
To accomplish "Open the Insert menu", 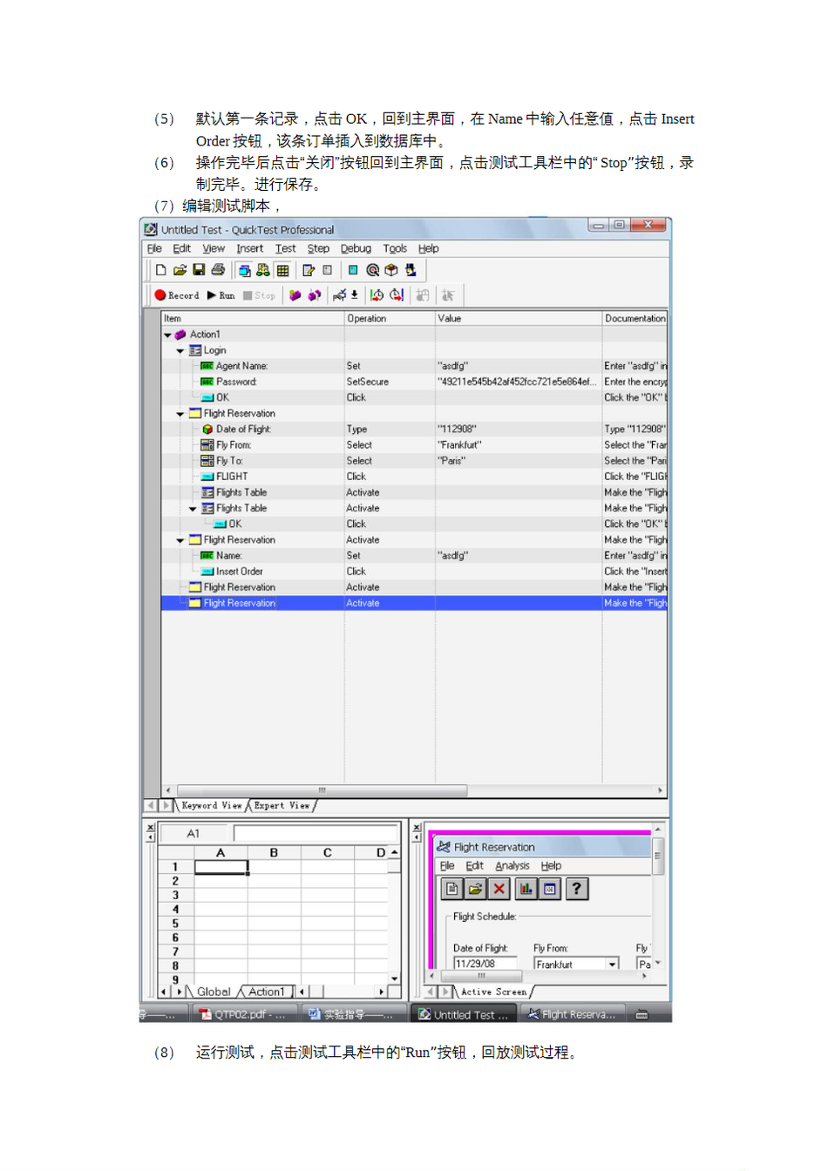I will [249, 249].
